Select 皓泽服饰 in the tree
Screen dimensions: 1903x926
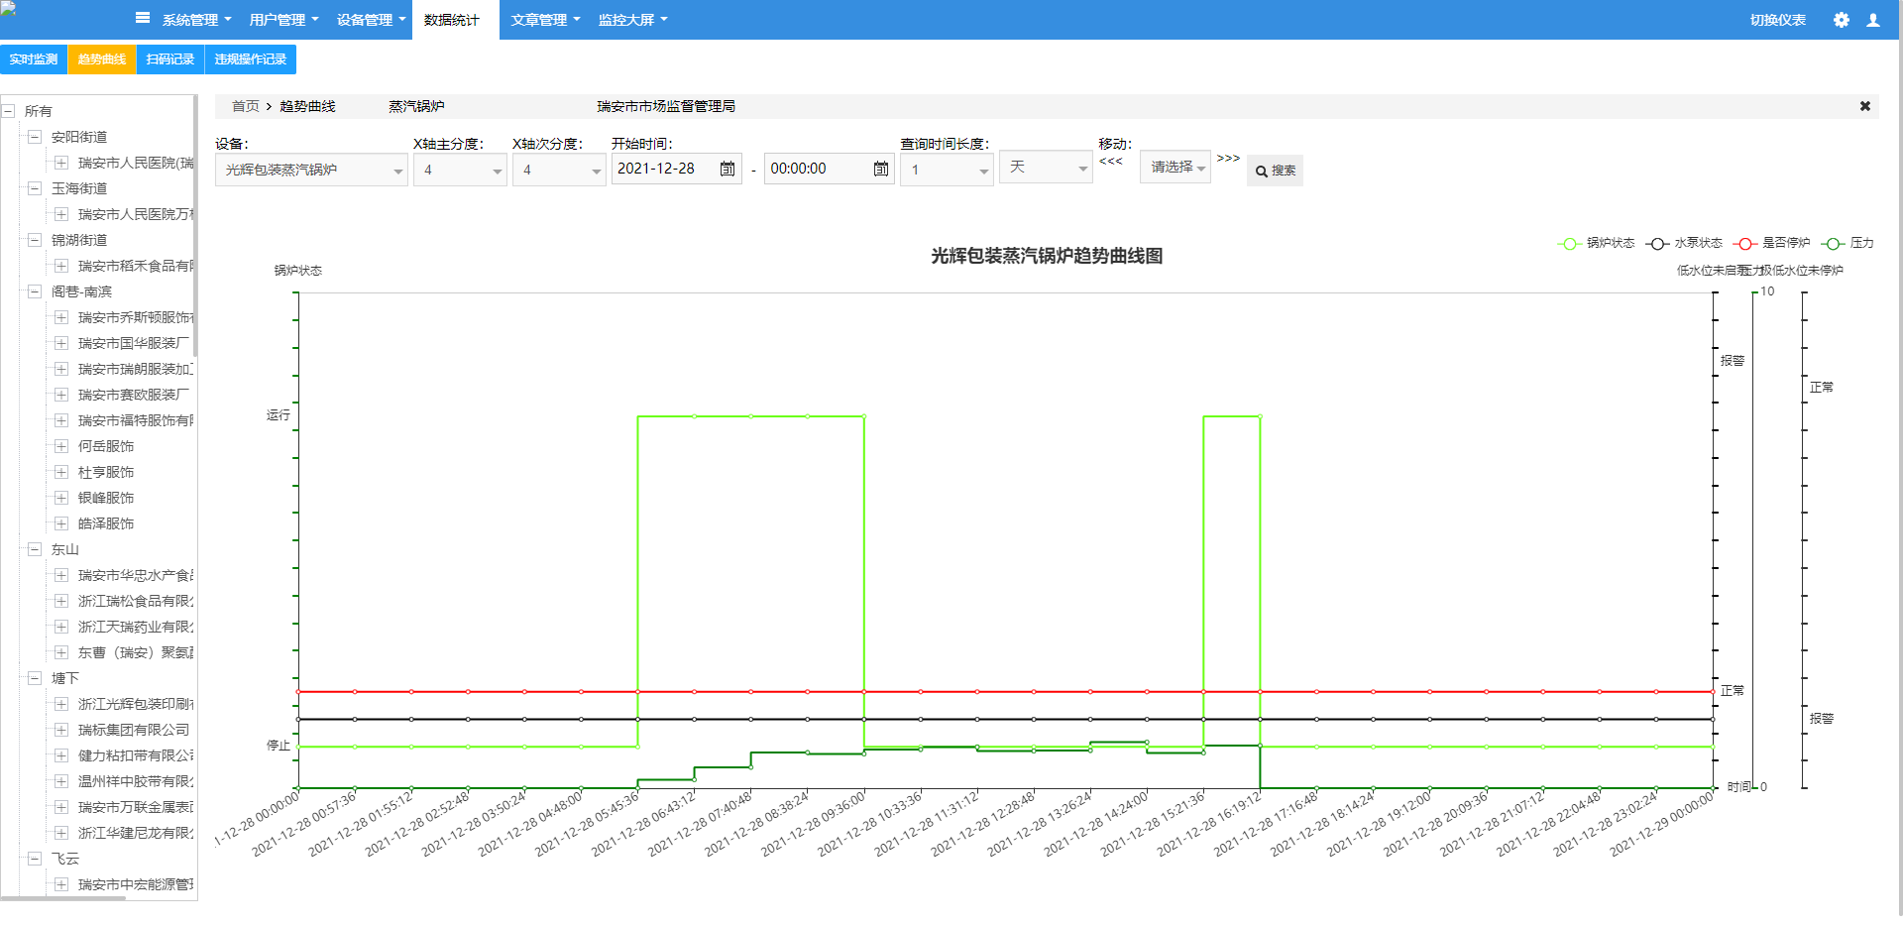(106, 523)
